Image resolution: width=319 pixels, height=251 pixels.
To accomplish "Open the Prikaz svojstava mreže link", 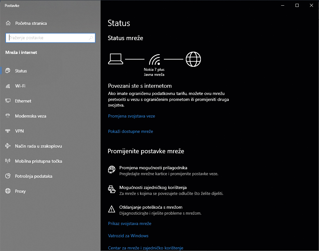I will click(130, 224).
